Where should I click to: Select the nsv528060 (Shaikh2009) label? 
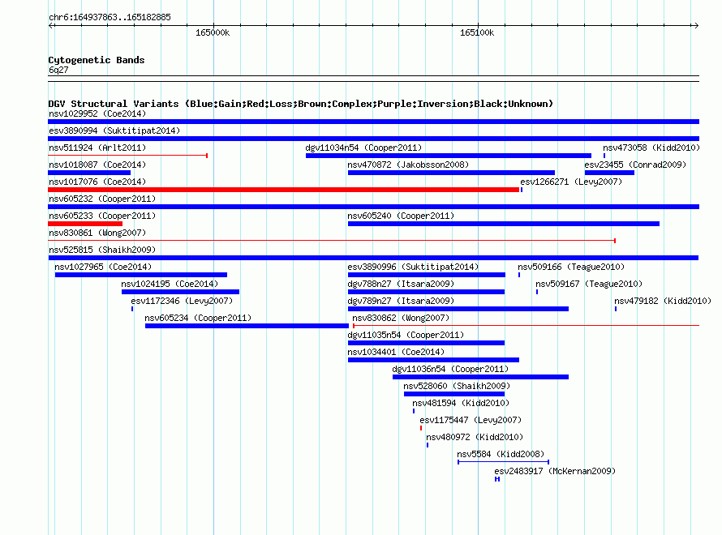pos(457,386)
